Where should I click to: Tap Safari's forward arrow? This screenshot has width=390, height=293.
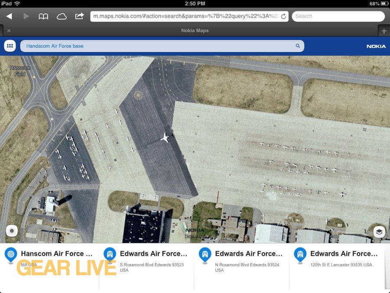click(x=26, y=16)
